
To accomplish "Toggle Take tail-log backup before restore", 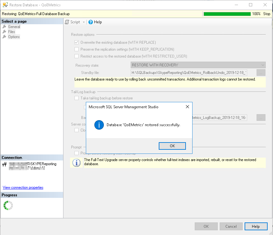I will tap(76, 98).
